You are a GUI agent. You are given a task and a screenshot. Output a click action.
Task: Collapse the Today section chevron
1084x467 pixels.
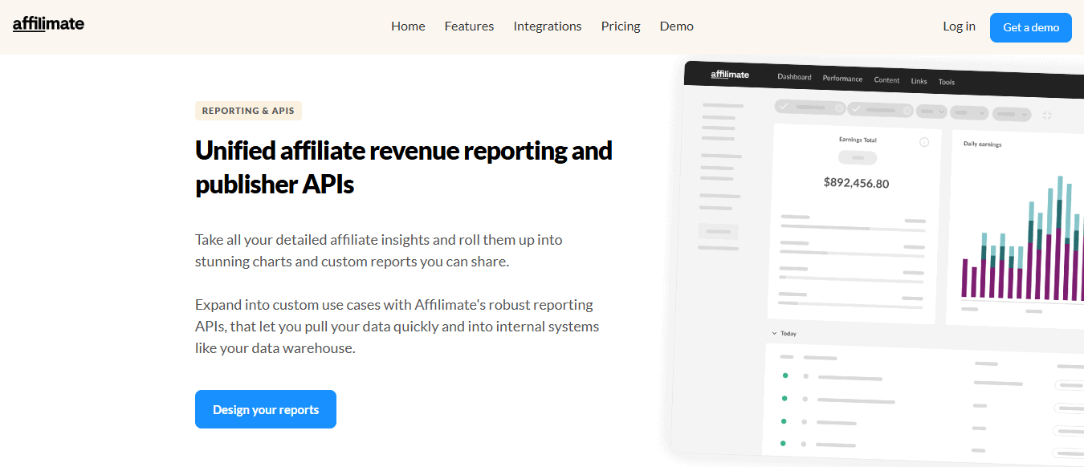tap(774, 333)
